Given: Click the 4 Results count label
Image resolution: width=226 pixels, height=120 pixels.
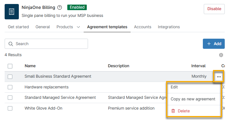Looking at the screenshot, I should tap(13, 55).
